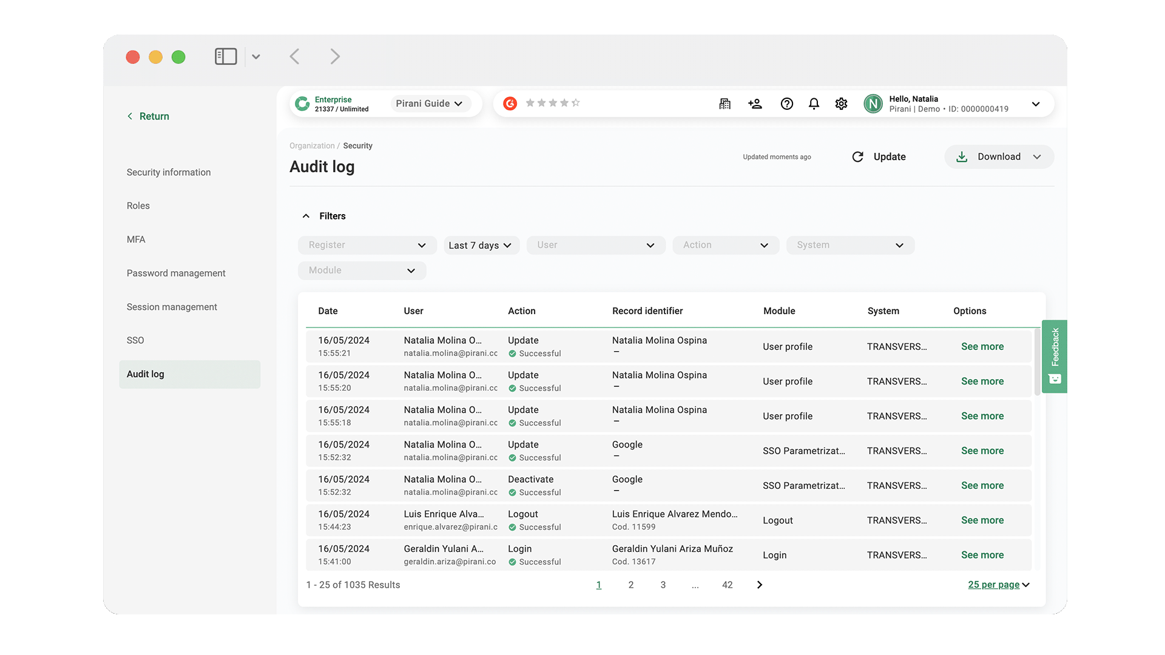The image size is (1165, 655).
Task: Click the table vertical scrollbar
Action: pos(1037,361)
